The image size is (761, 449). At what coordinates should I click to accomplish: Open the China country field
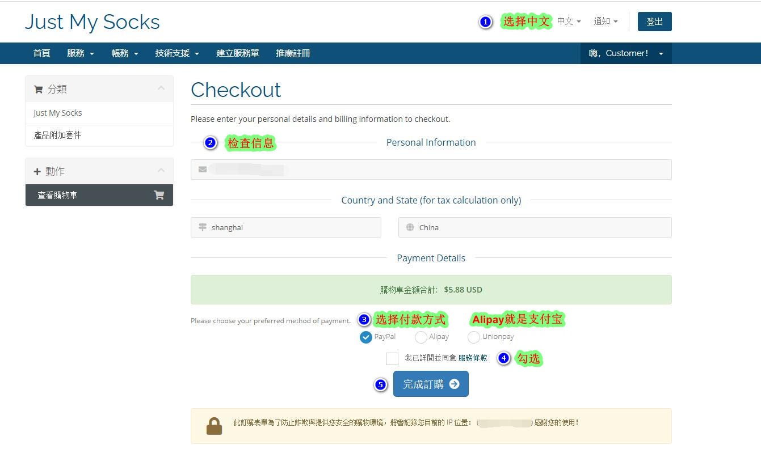pyautogui.click(x=535, y=227)
